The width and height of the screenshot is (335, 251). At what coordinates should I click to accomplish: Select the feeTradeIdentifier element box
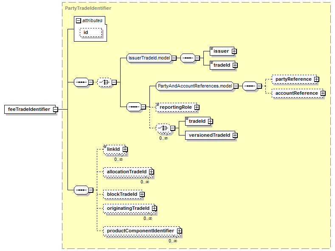30,110
